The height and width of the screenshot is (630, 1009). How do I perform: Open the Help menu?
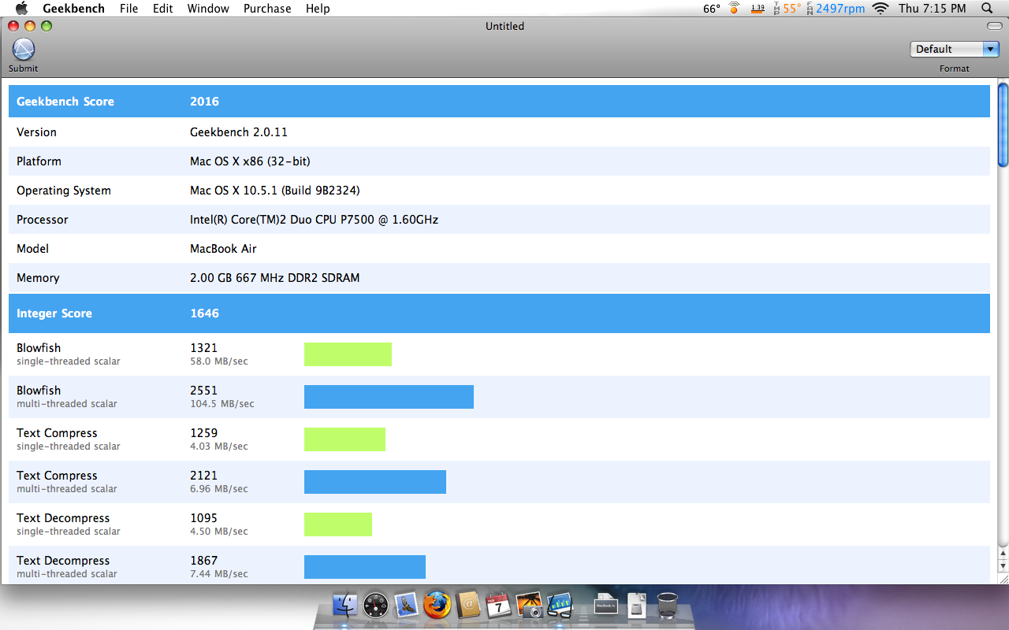click(x=318, y=8)
